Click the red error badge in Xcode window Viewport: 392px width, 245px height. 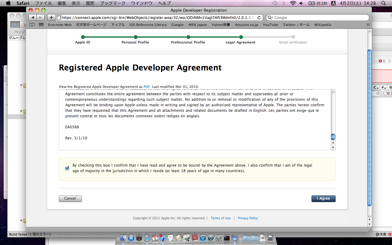click(380, 61)
